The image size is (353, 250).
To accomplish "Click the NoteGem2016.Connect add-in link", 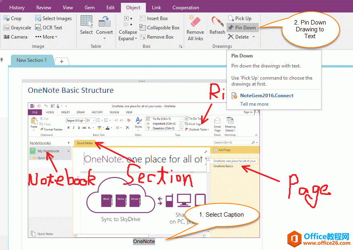I will pyautogui.click(x=266, y=96).
